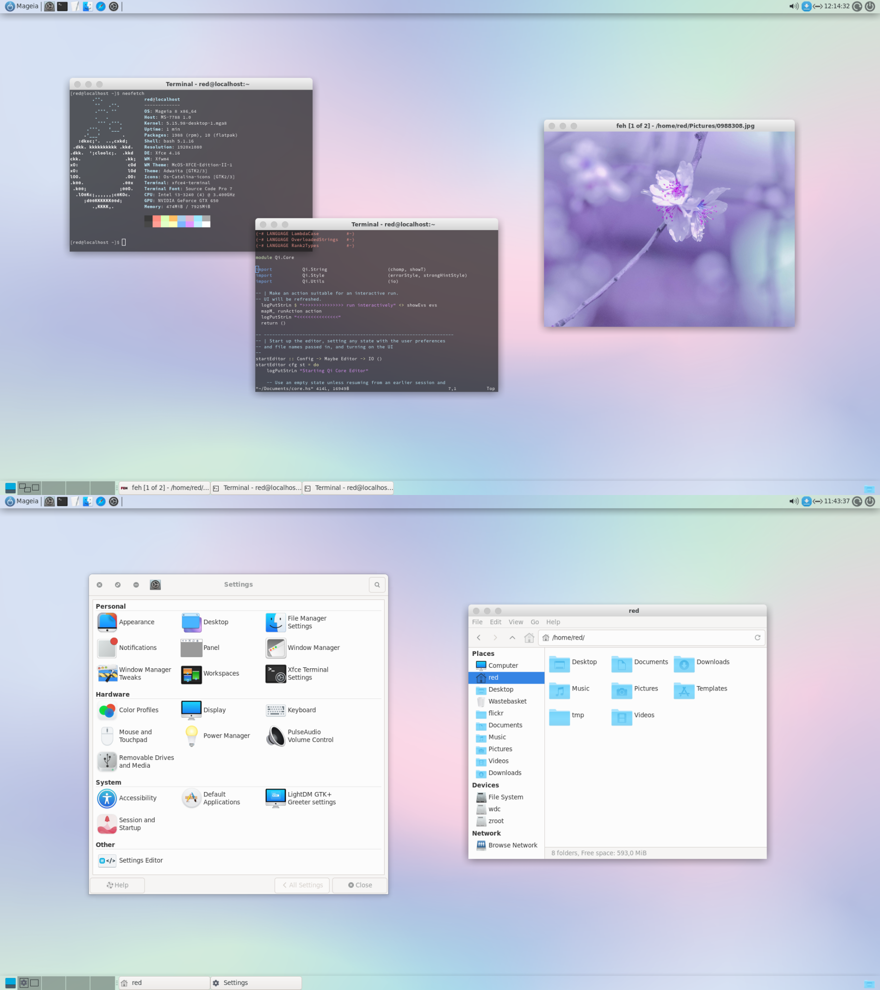Open Workspaces settings
The image size is (880, 990).
point(210,674)
